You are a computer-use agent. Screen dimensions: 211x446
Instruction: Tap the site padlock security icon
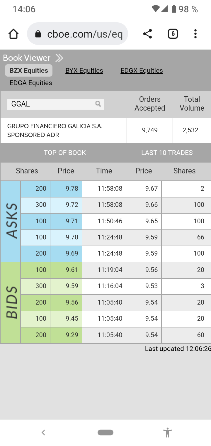pyautogui.click(x=38, y=34)
